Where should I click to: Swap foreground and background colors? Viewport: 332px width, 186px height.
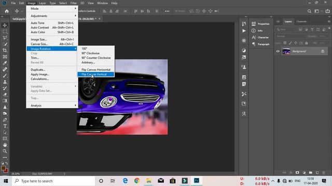7,163
